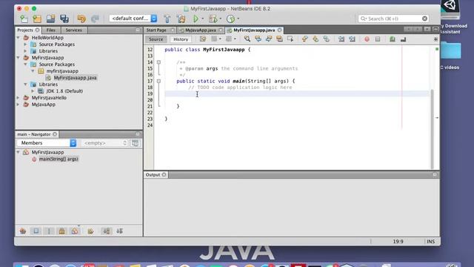Switch to the Files tab
474x267 pixels.
point(51,30)
